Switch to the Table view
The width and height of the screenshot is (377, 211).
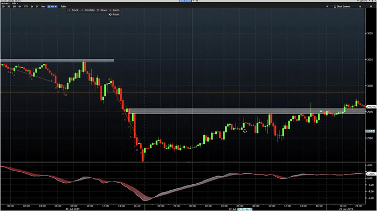63,7
